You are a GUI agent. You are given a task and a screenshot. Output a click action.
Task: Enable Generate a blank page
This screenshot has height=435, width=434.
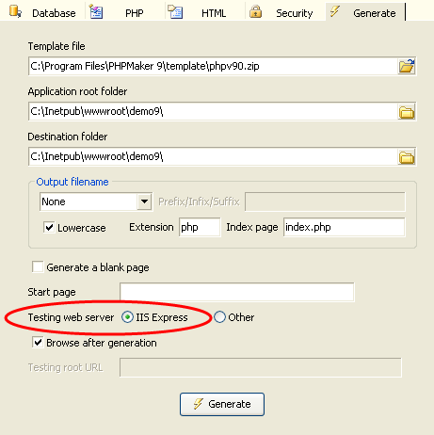38,267
